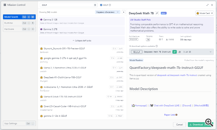The image size is (217, 130).
Task: Toggle sort direction arrow button
Action: click(124, 12)
